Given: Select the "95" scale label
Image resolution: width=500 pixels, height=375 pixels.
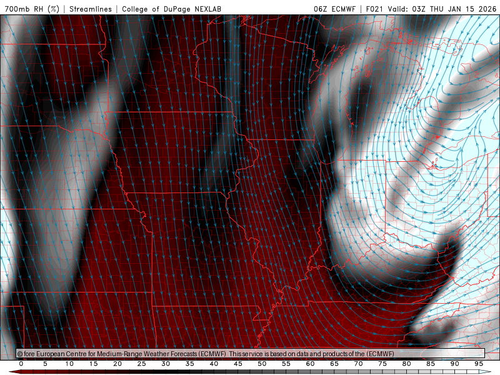Looking at the screenshot, I should pyautogui.click(x=479, y=364).
